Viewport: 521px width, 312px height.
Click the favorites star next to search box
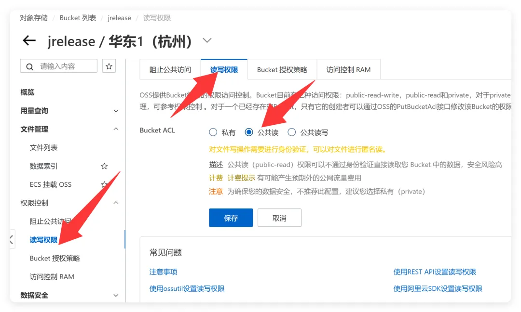coord(109,66)
